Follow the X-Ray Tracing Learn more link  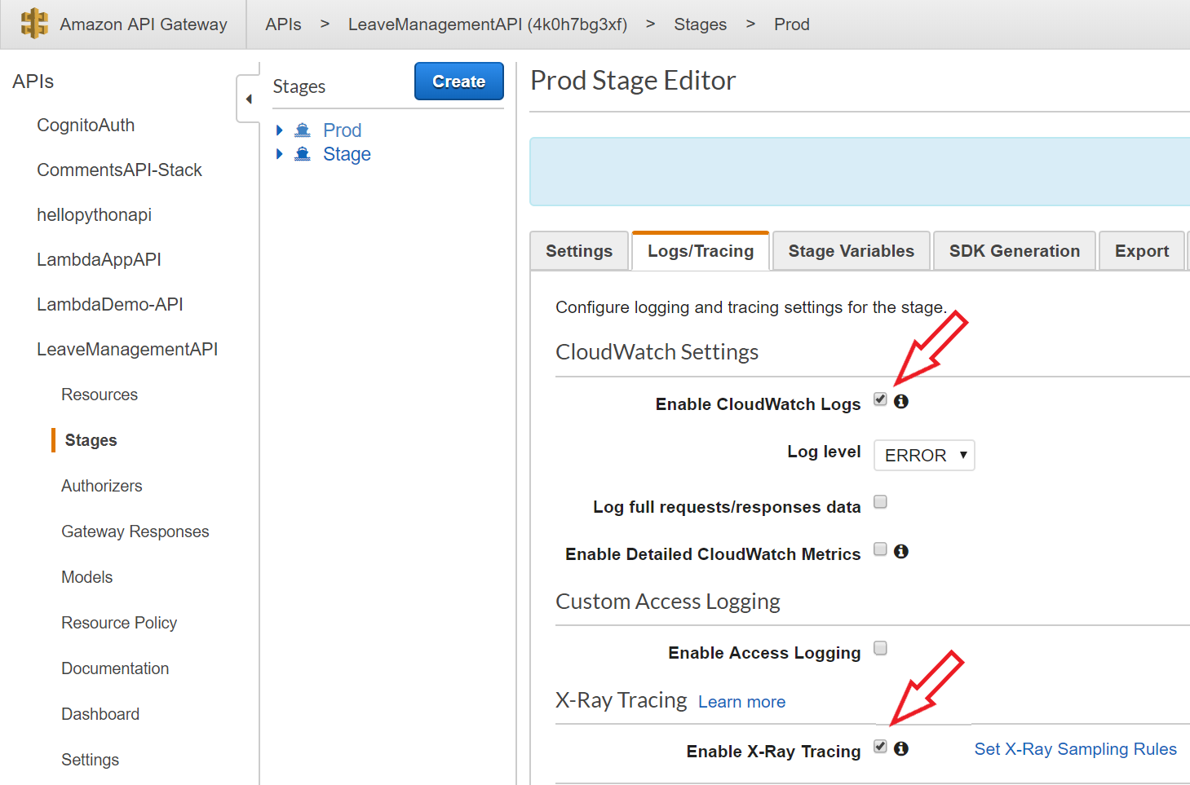click(x=741, y=702)
